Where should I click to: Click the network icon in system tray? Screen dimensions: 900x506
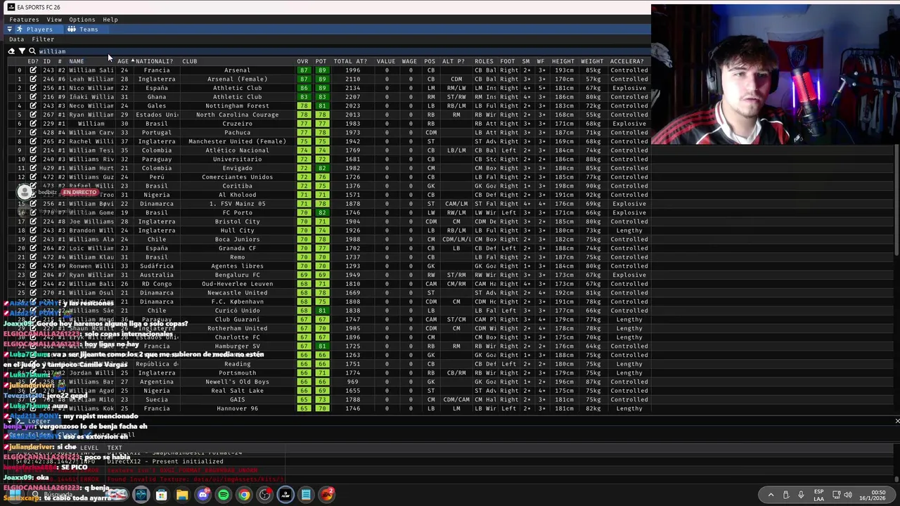[836, 495]
